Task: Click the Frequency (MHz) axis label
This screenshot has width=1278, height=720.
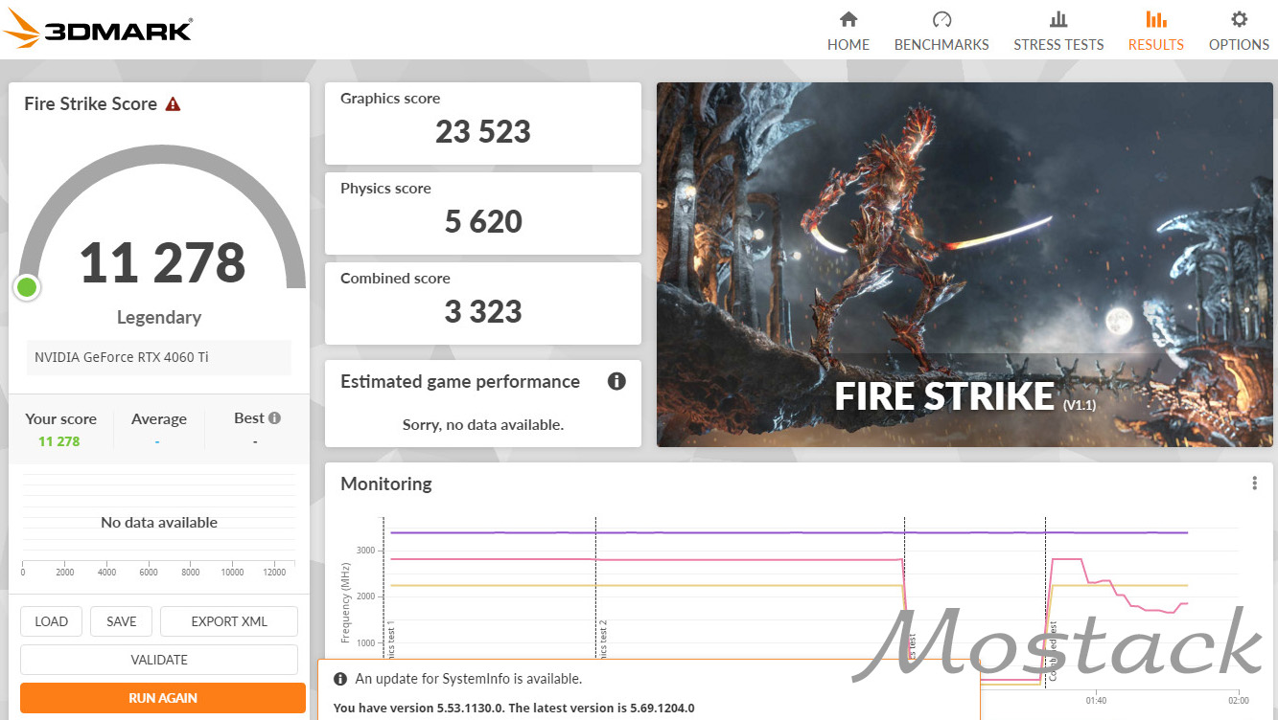Action: [346, 603]
